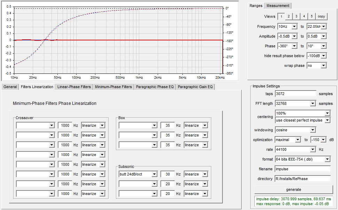Switch to Paragraphic Phase EQ tab
This screenshot has height=210, width=338.
click(155, 87)
